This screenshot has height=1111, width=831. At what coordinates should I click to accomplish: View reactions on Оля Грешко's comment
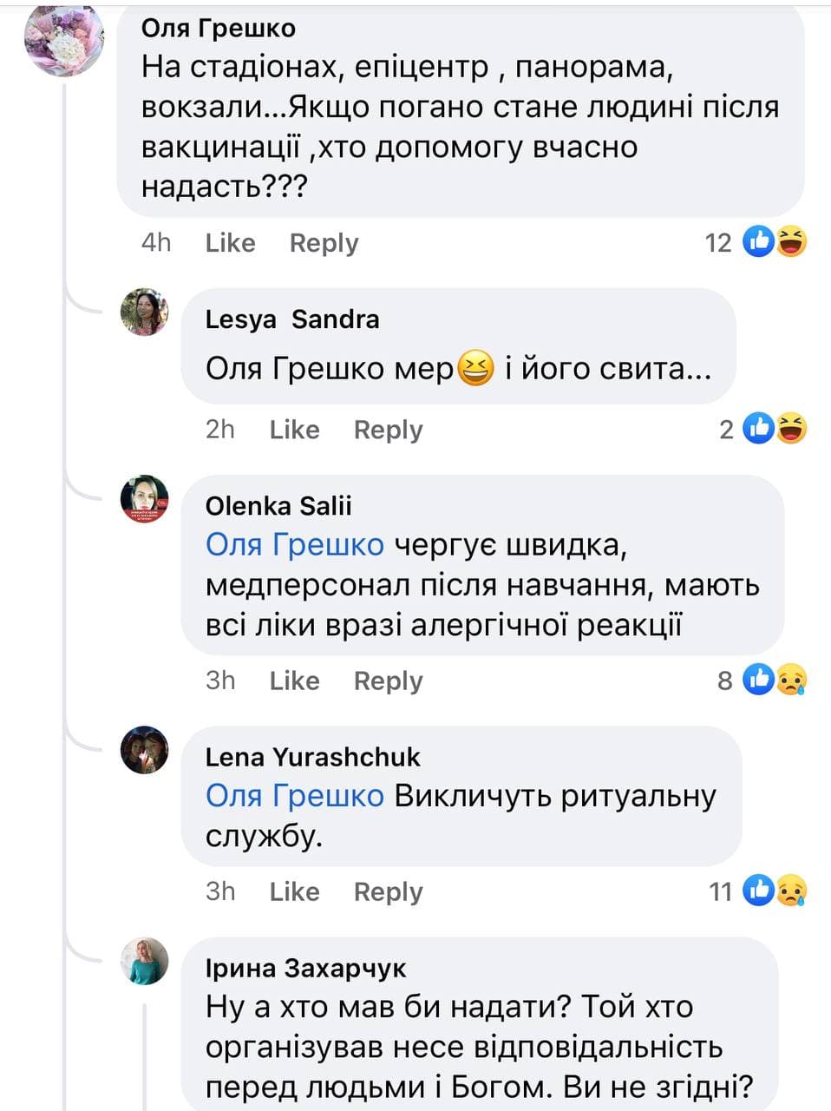coord(775,242)
